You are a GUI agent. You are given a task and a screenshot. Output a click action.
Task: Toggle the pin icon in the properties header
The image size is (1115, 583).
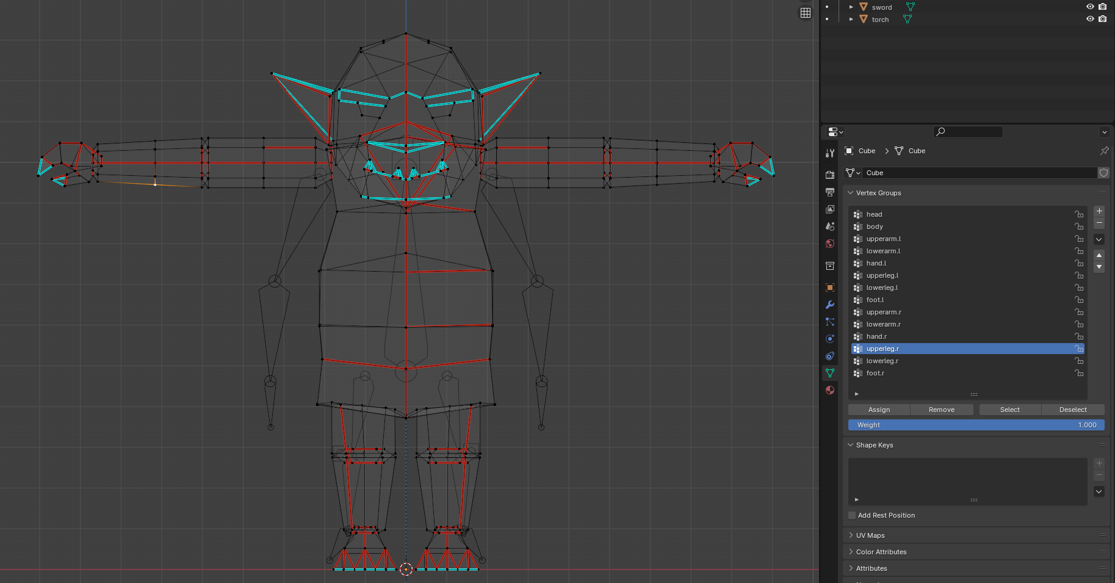coord(1104,151)
